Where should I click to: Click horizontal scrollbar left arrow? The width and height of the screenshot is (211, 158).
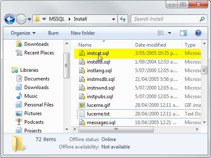click(x=75, y=129)
